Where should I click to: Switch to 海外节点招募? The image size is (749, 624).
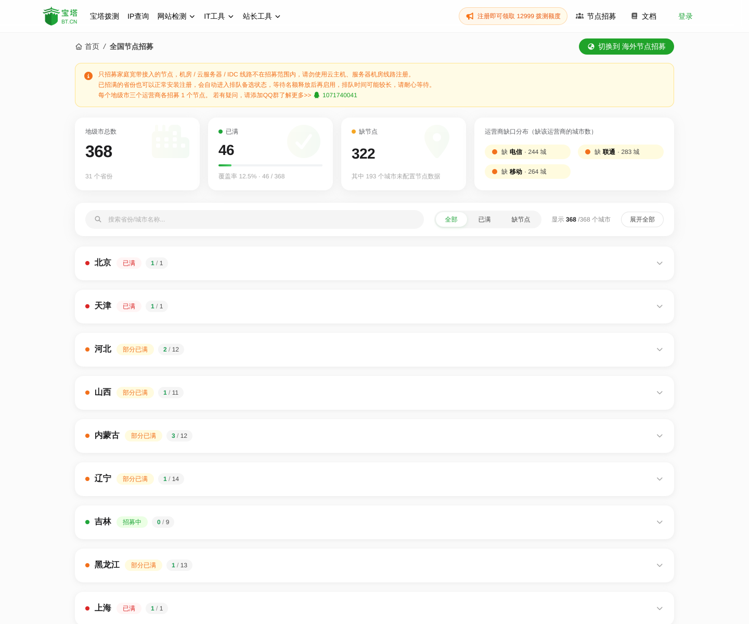626,47
